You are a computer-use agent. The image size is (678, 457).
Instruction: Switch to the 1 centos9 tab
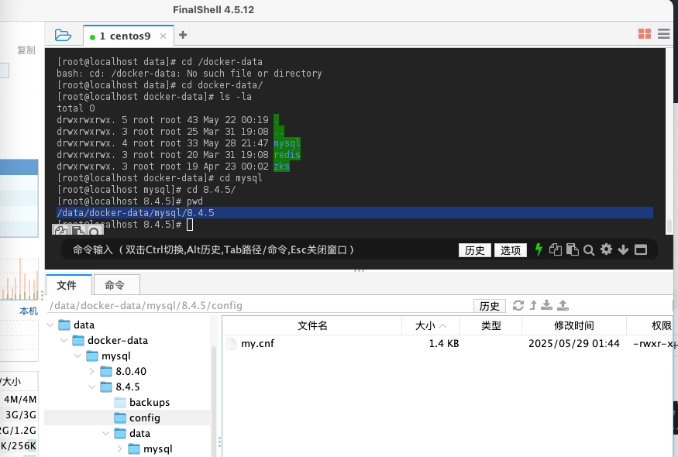point(125,36)
